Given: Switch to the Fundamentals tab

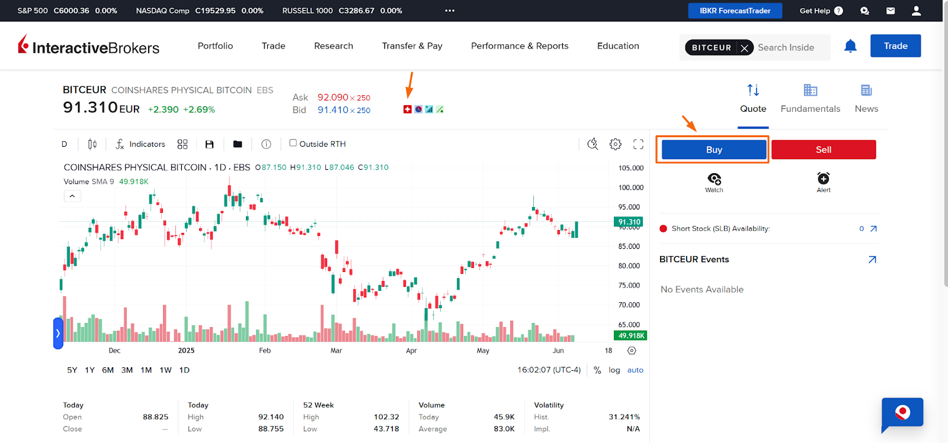Looking at the screenshot, I should tap(810, 99).
